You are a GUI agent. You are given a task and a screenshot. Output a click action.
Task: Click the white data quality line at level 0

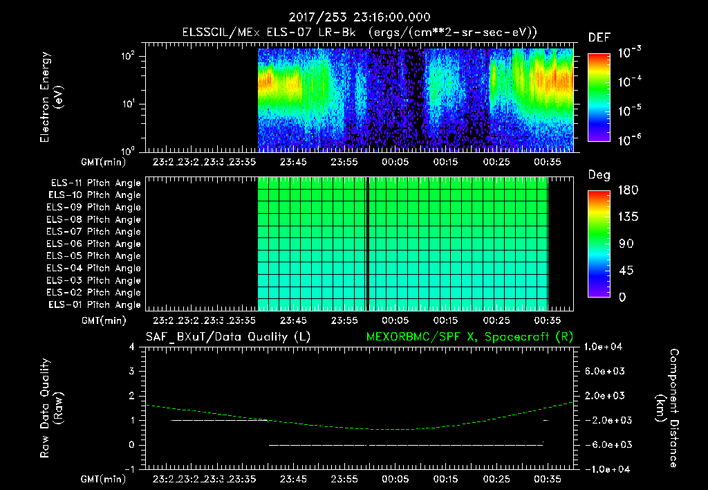[x=407, y=445]
